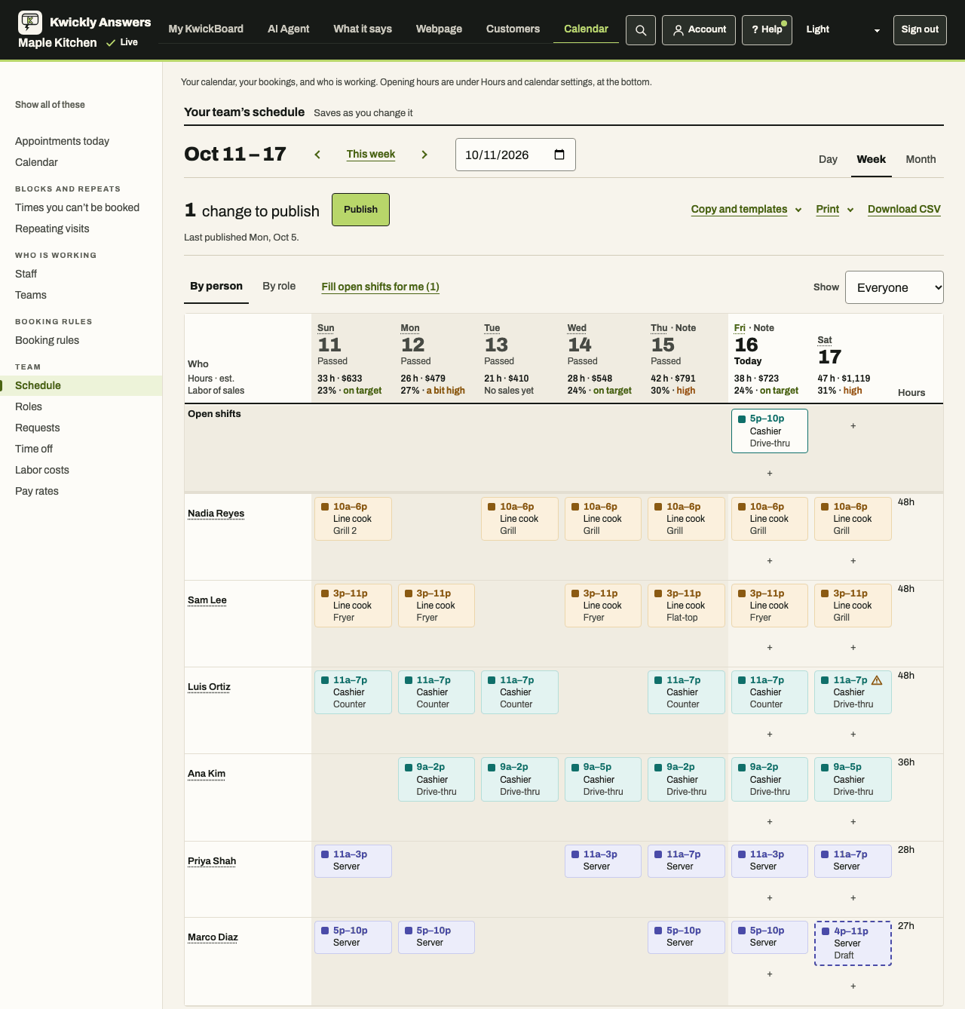Add shift for Sam Lee on Saturday
Viewport: 965px width, 1009px height.
(x=853, y=648)
